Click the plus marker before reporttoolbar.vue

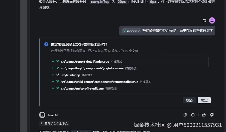53,82
